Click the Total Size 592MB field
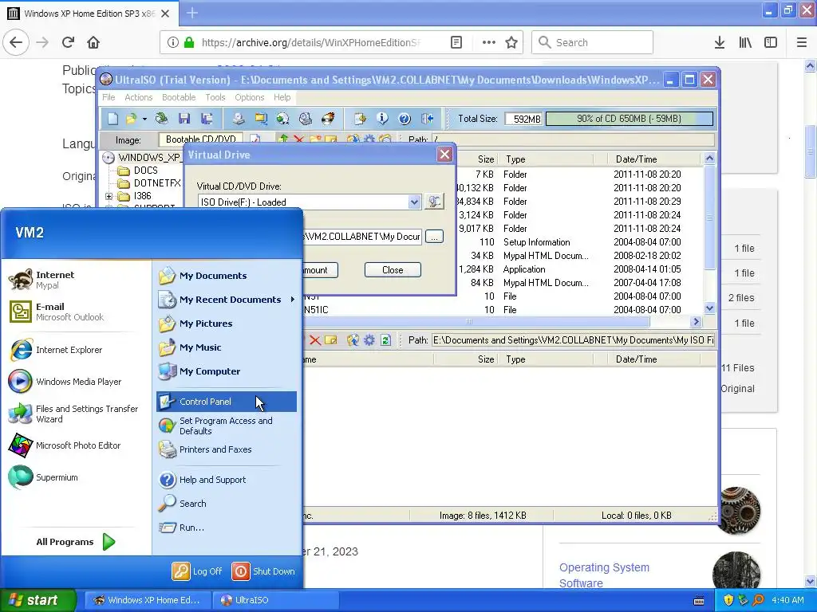This screenshot has height=612, width=817. pos(523,120)
